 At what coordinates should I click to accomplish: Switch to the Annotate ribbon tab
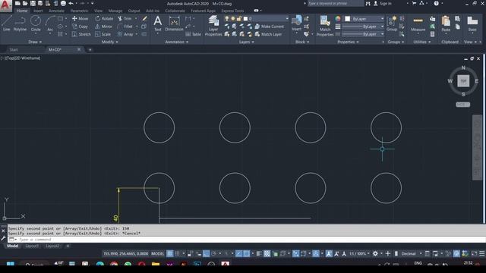click(56, 11)
